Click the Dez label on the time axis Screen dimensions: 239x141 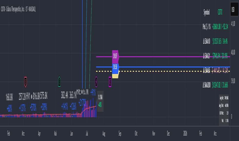pos(168,134)
